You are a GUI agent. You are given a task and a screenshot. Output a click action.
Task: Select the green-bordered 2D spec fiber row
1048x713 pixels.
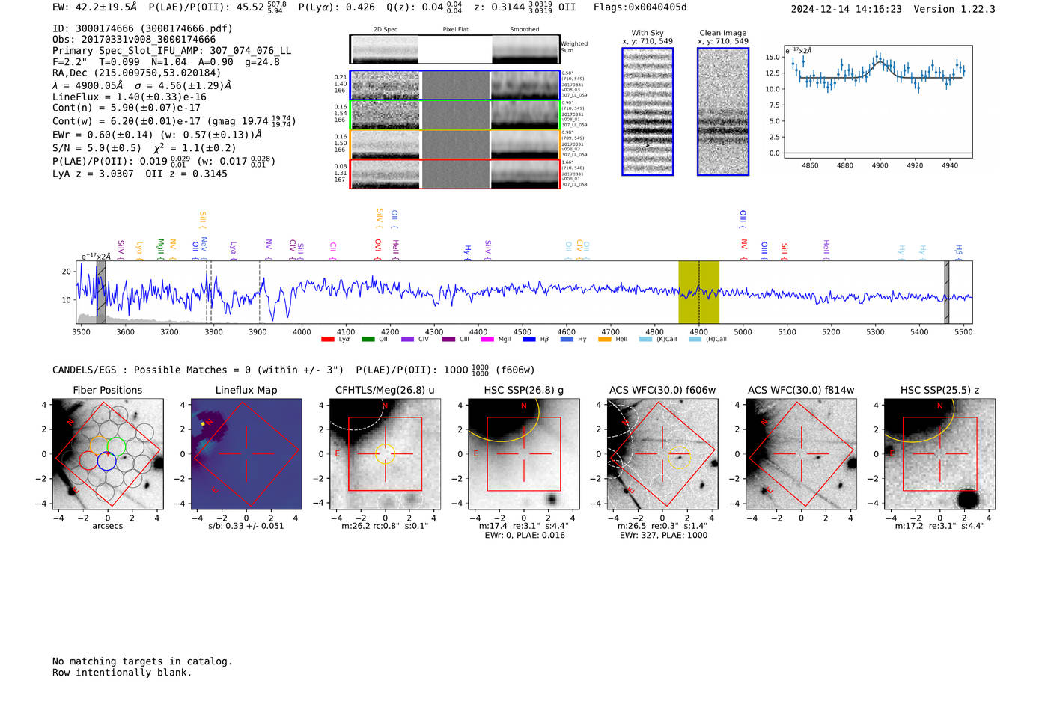455,114
